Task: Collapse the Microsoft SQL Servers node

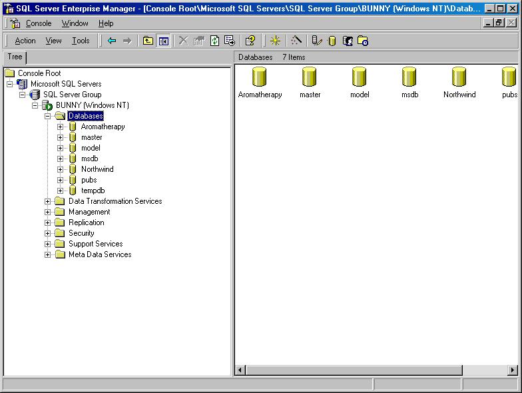Action: pos(9,84)
